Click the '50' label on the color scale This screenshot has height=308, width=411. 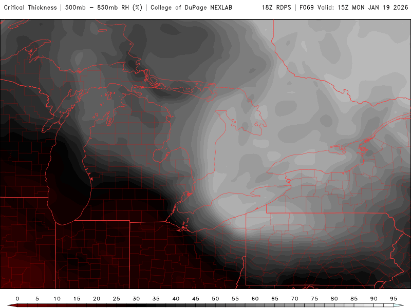[x=215, y=299]
